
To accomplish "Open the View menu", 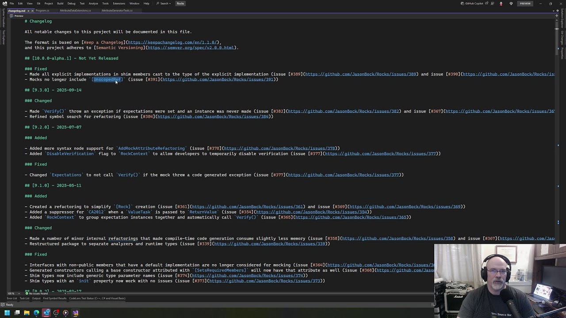I will tap(30, 4).
